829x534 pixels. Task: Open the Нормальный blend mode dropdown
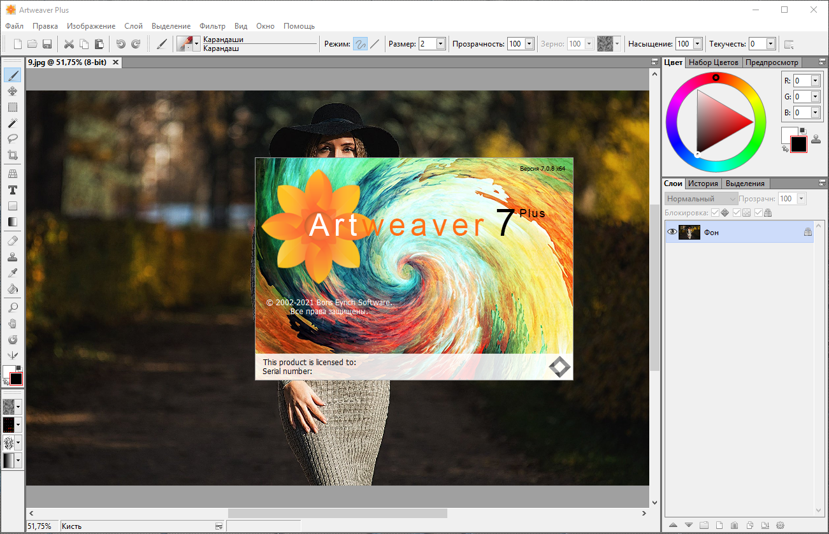(x=701, y=199)
